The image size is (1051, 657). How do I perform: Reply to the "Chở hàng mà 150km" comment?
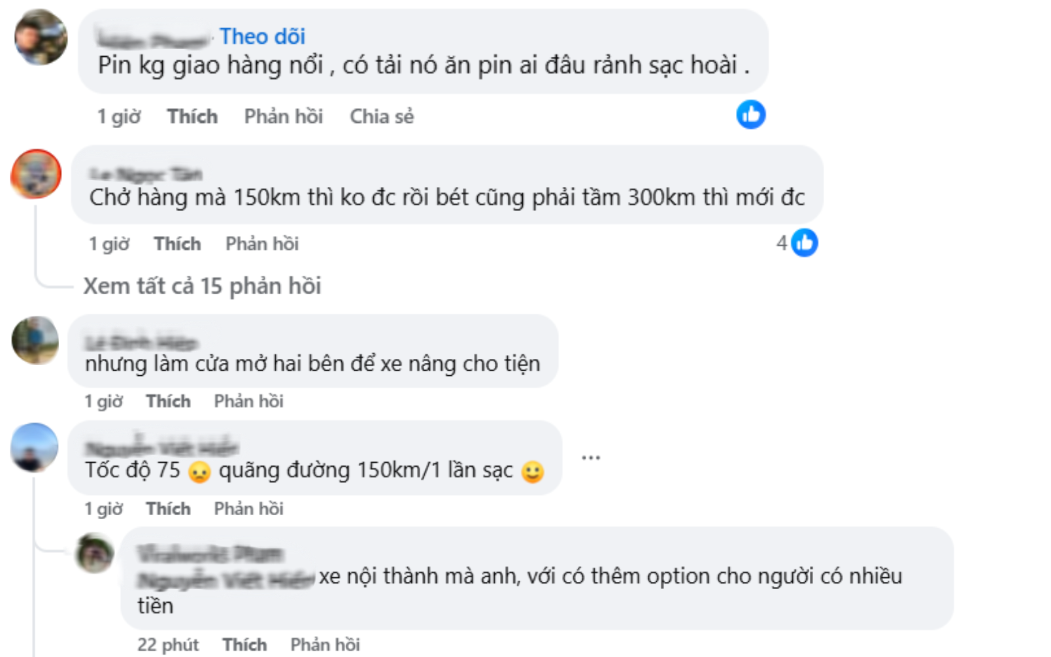(262, 244)
